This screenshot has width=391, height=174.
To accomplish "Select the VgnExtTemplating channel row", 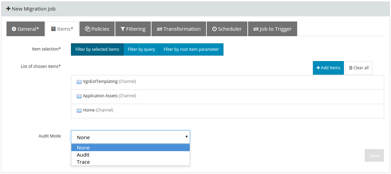I will (228, 82).
